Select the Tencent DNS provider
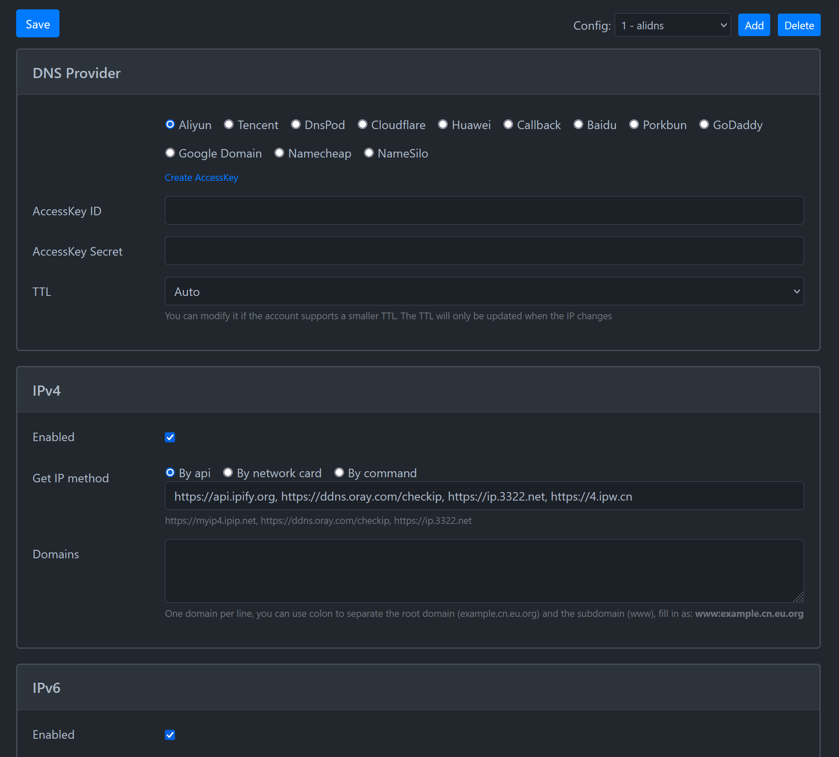 [x=229, y=124]
